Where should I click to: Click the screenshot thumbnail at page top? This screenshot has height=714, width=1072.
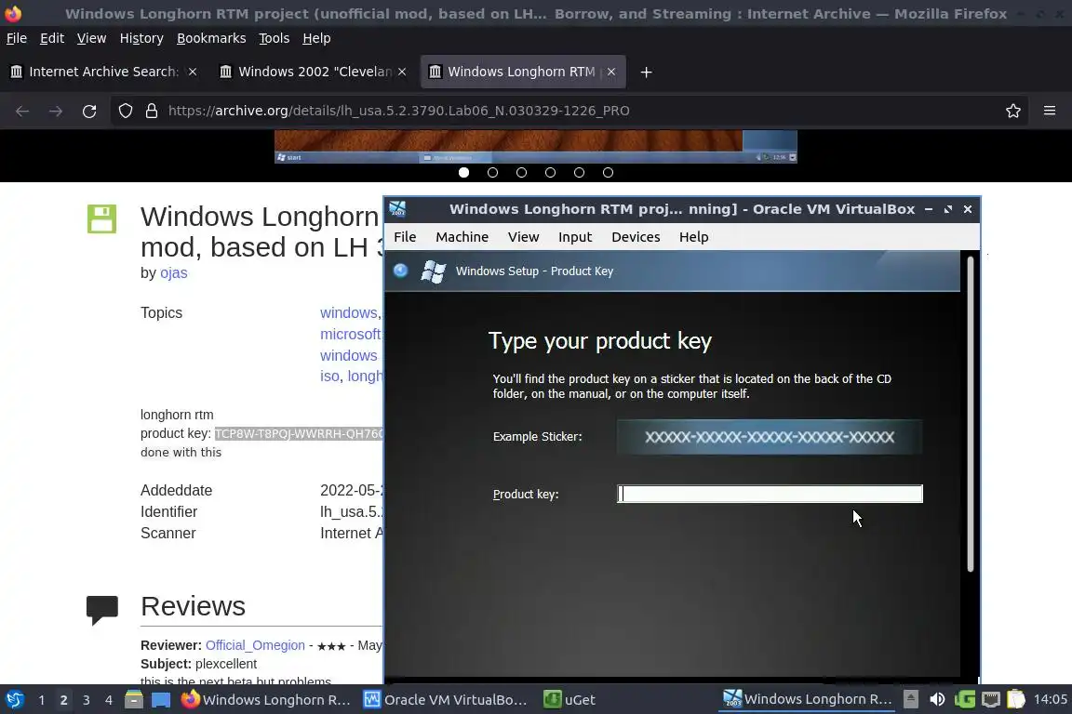pos(536,146)
